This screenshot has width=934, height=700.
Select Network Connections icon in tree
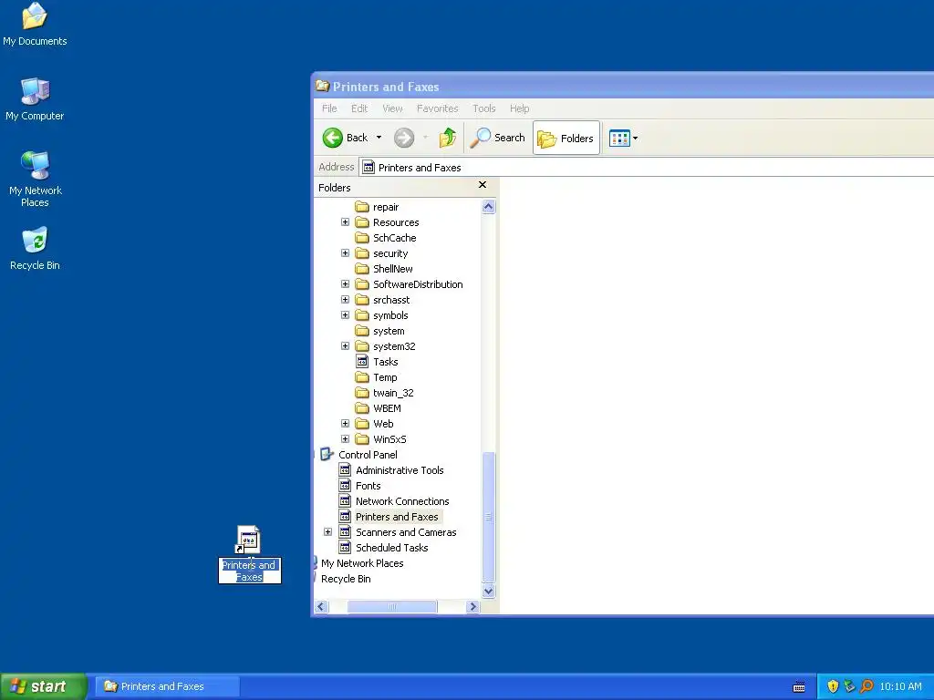pyautogui.click(x=345, y=500)
